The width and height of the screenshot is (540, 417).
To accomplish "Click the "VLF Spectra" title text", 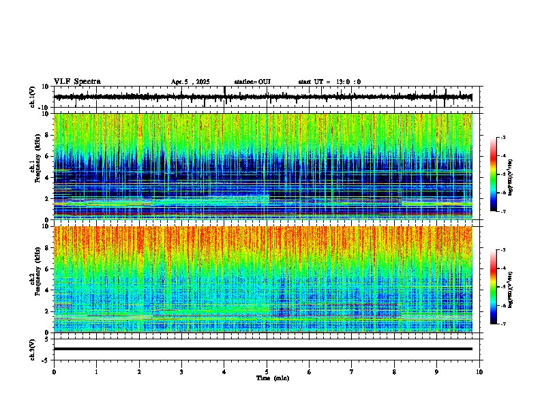I will 77,81.
